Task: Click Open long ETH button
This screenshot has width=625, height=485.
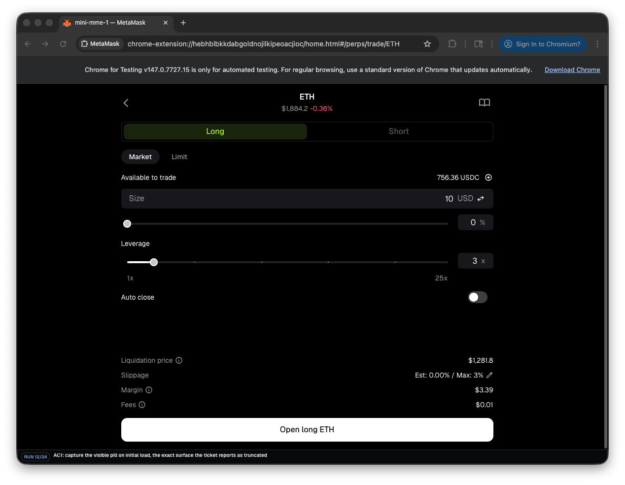Action: pos(307,430)
